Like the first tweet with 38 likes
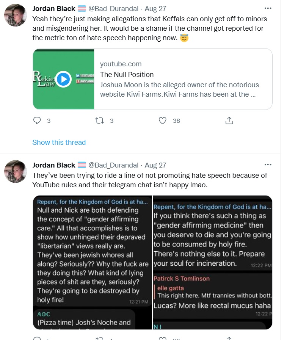Image resolution: width=284 pixels, height=340 pixels. (163, 121)
